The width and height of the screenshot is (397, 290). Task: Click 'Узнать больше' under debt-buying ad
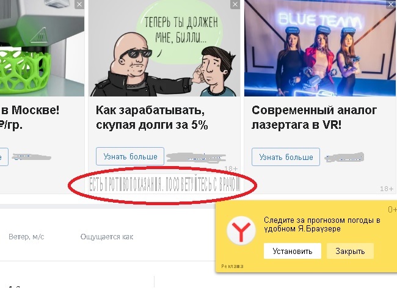tap(130, 156)
